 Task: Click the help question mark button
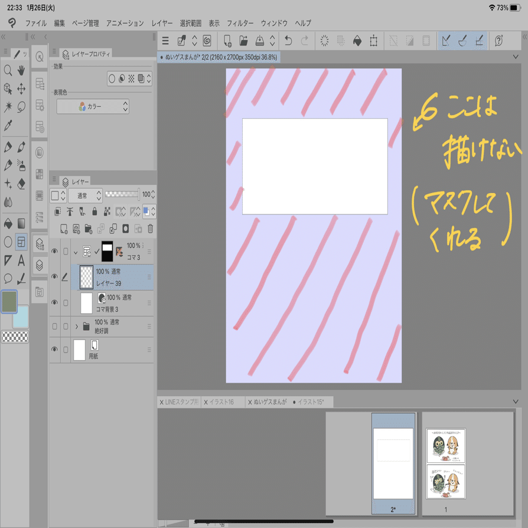click(x=500, y=41)
